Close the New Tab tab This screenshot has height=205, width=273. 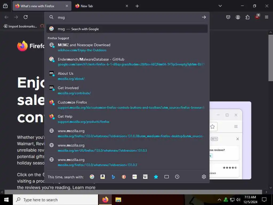point(127,6)
